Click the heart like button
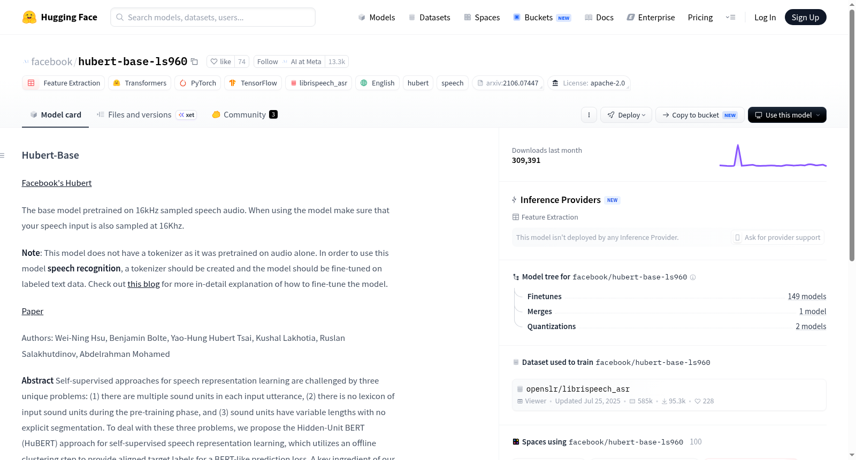 coord(220,62)
